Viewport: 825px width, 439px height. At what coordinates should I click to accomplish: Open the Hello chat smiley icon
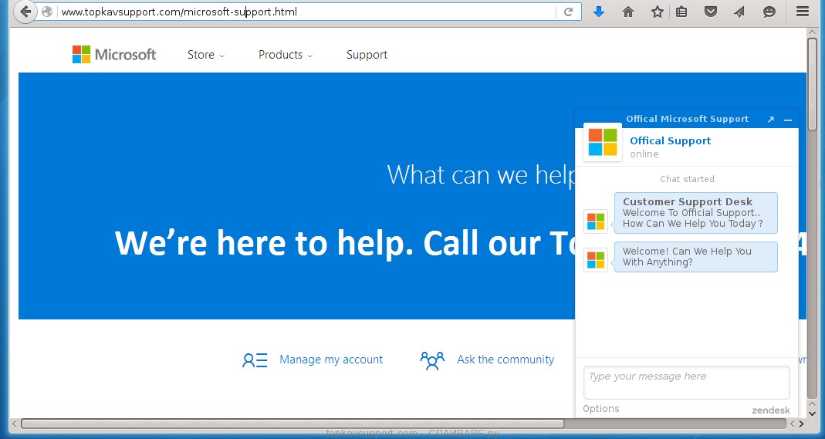[x=769, y=12]
